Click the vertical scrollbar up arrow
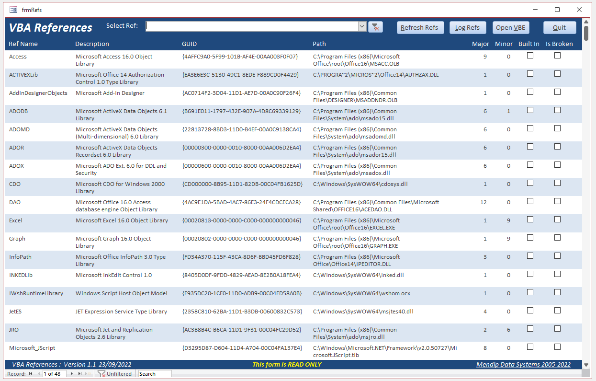 (586, 22)
